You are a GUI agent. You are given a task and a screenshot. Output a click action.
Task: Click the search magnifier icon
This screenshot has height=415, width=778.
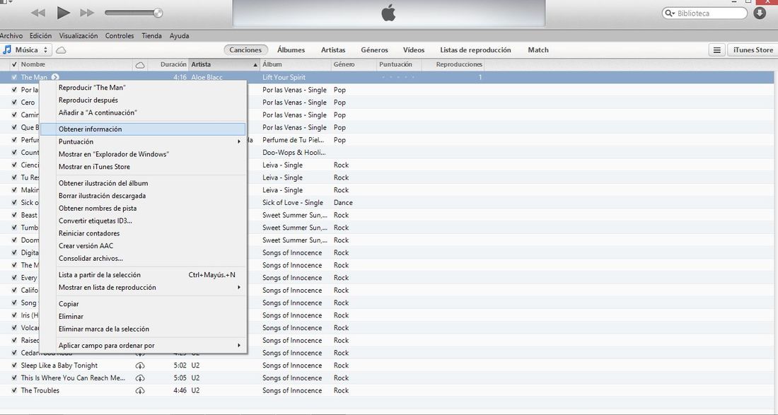[669, 13]
